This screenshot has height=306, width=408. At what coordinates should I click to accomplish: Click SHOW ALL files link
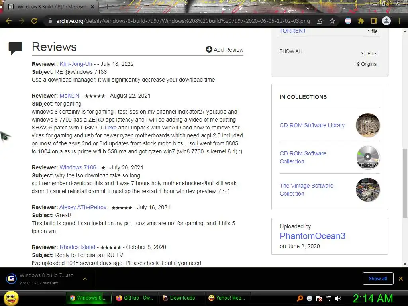point(291,51)
